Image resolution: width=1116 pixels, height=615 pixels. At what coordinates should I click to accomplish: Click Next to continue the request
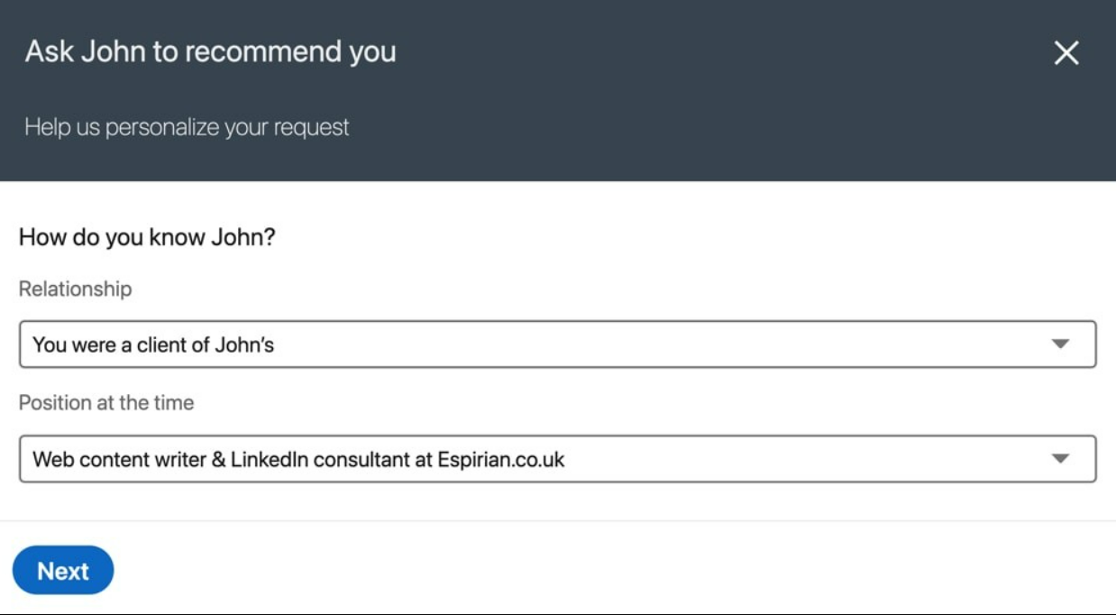point(62,570)
